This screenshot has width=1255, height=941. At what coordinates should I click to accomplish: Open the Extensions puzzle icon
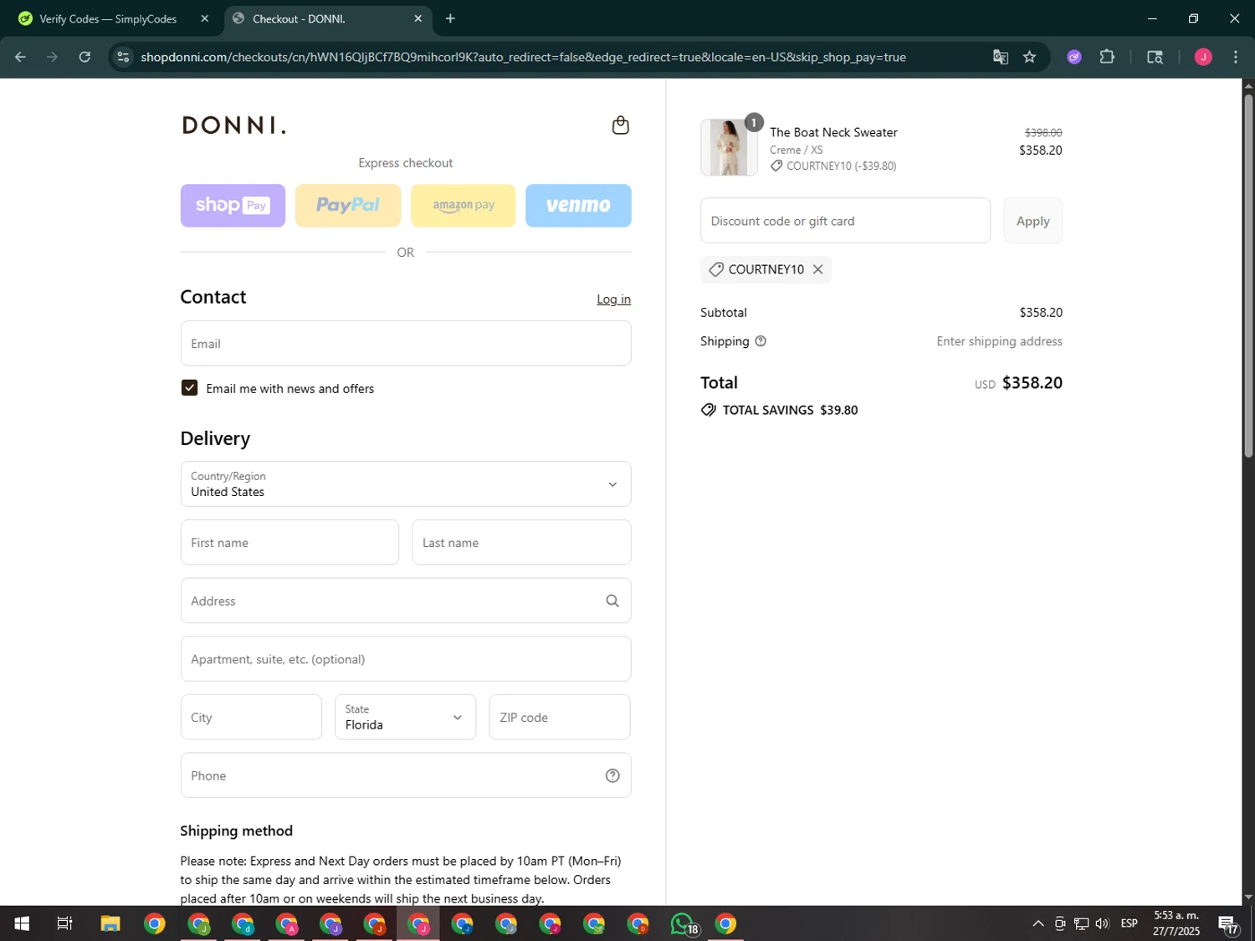pos(1107,57)
